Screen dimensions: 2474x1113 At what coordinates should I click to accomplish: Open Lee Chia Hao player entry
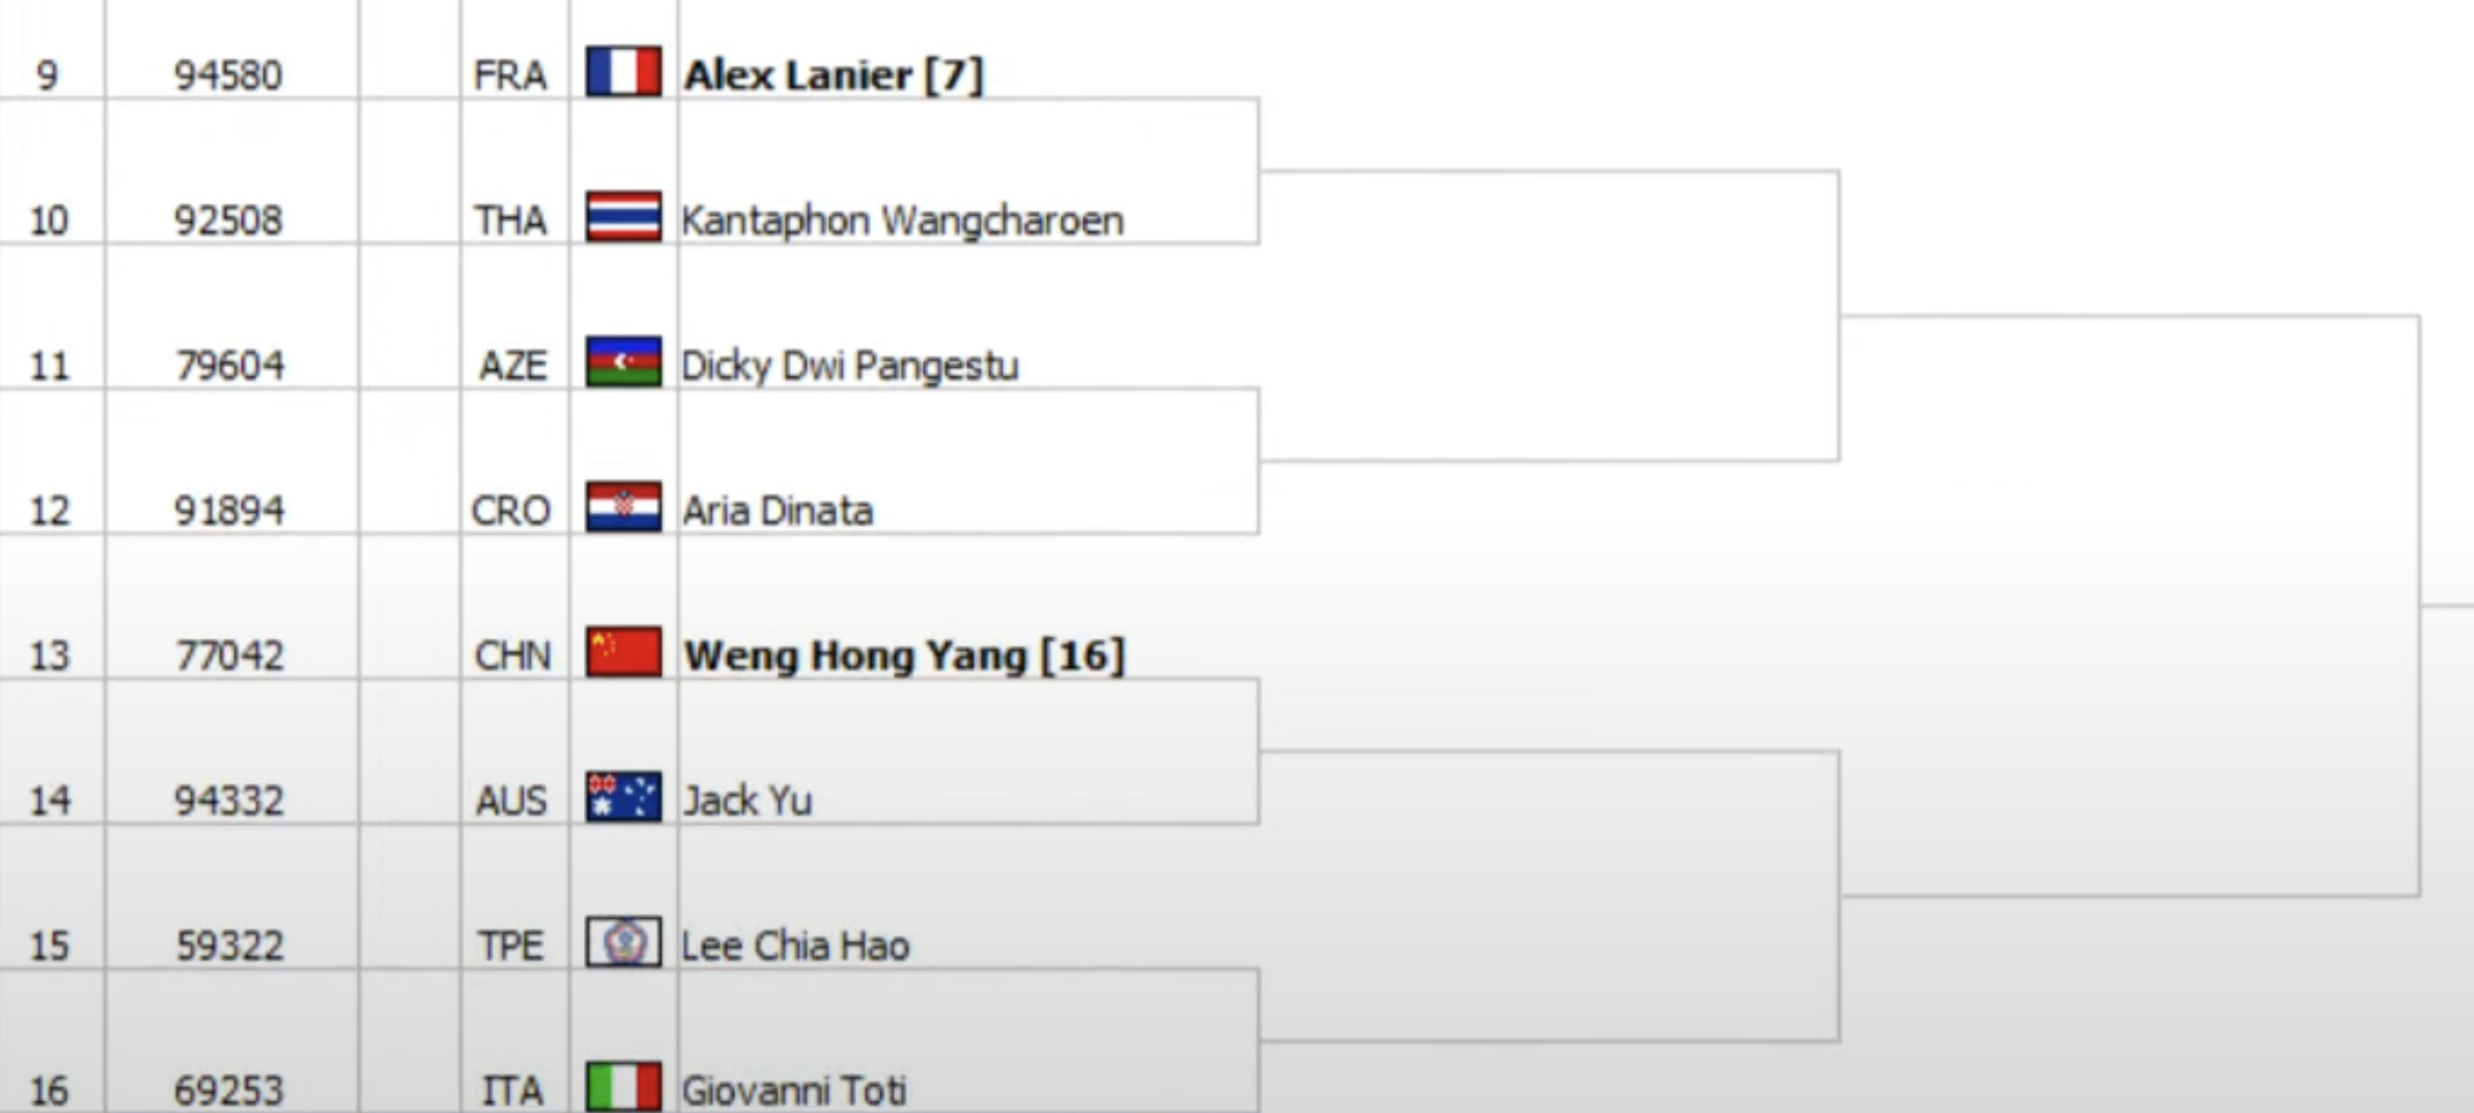[x=795, y=946]
